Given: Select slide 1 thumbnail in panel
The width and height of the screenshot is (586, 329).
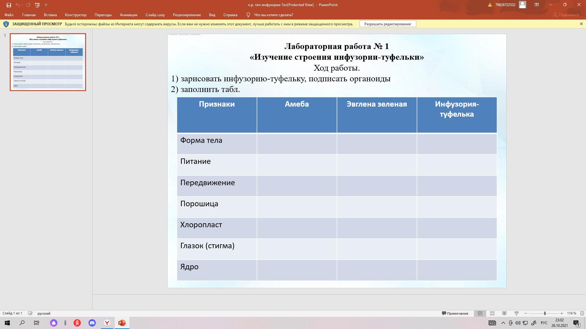Looking at the screenshot, I should click(x=48, y=62).
